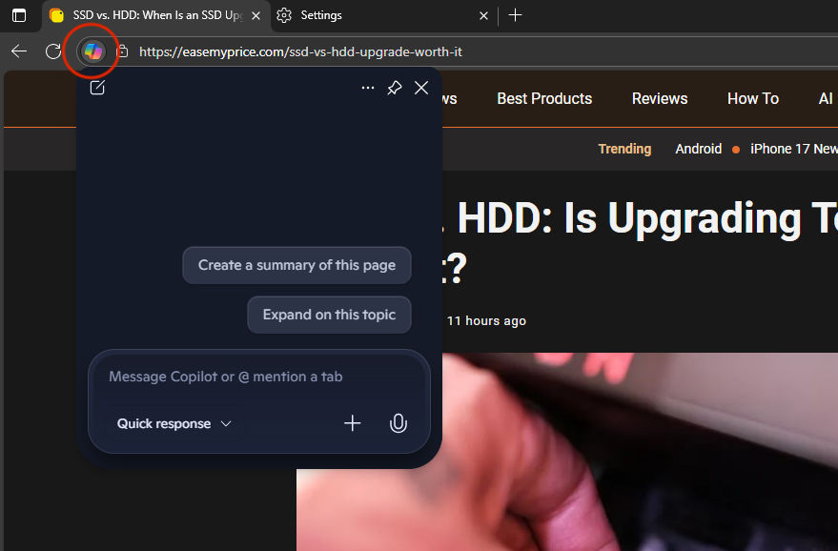Switch to the SSD vs. HDD tab

click(156, 15)
